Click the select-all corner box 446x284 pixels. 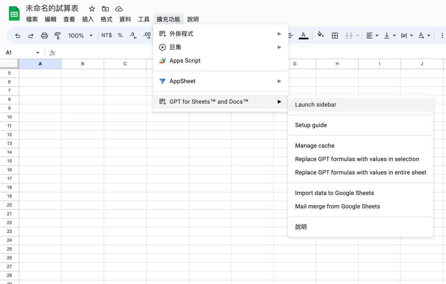coord(9,64)
